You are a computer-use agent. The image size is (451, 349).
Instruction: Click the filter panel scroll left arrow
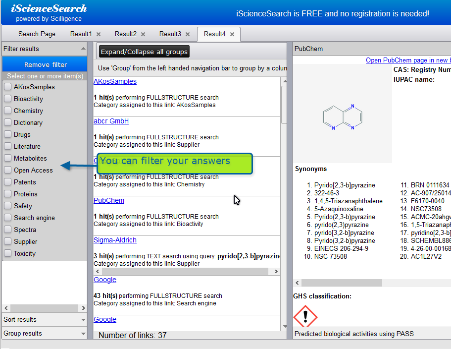click(6, 308)
